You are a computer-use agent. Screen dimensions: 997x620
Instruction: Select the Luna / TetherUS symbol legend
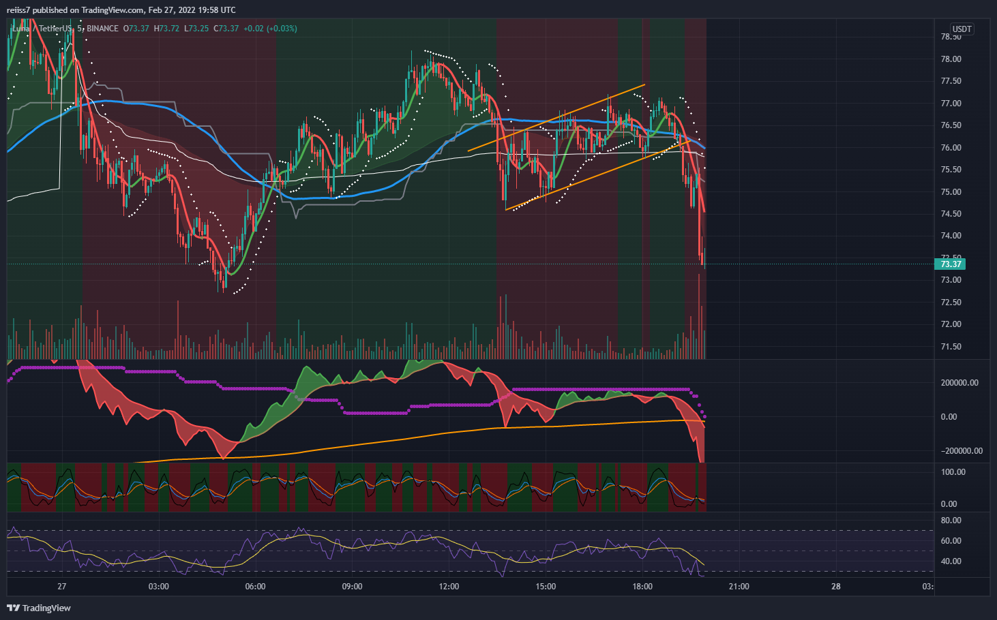pos(42,29)
